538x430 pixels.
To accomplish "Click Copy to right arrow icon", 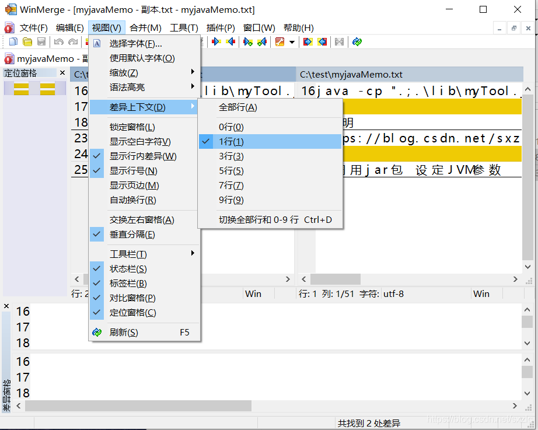I will (216, 42).
